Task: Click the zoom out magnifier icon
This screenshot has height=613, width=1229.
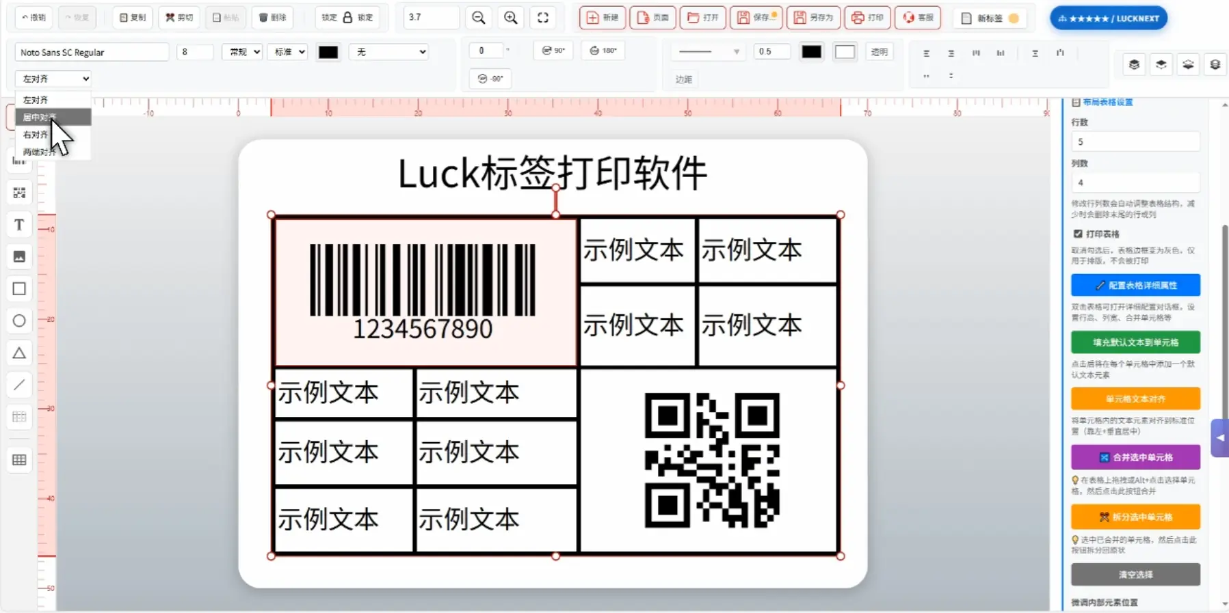Action: pyautogui.click(x=479, y=18)
